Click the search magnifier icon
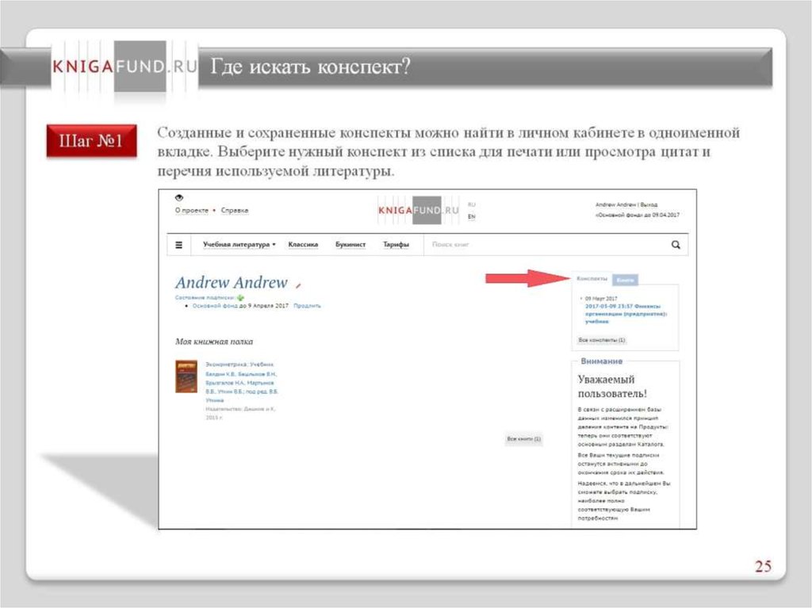This screenshot has height=608, width=812. [676, 245]
